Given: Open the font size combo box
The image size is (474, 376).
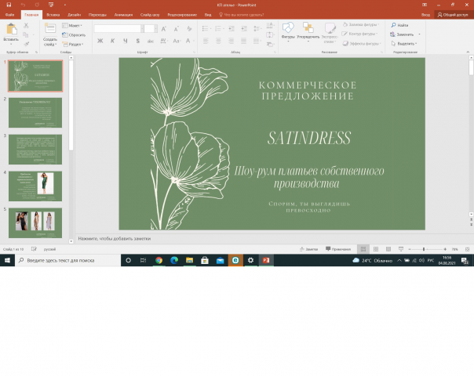Looking at the screenshot, I should click(x=151, y=29).
